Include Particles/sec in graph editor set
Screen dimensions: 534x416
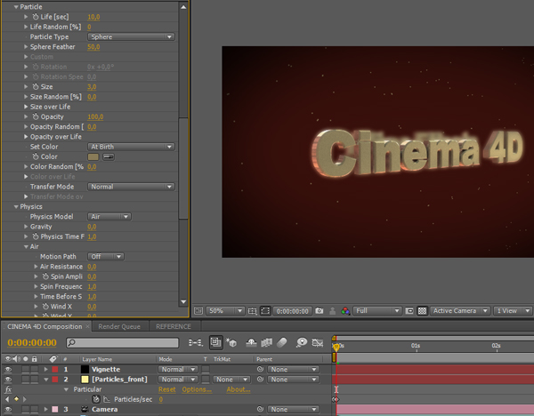click(107, 399)
